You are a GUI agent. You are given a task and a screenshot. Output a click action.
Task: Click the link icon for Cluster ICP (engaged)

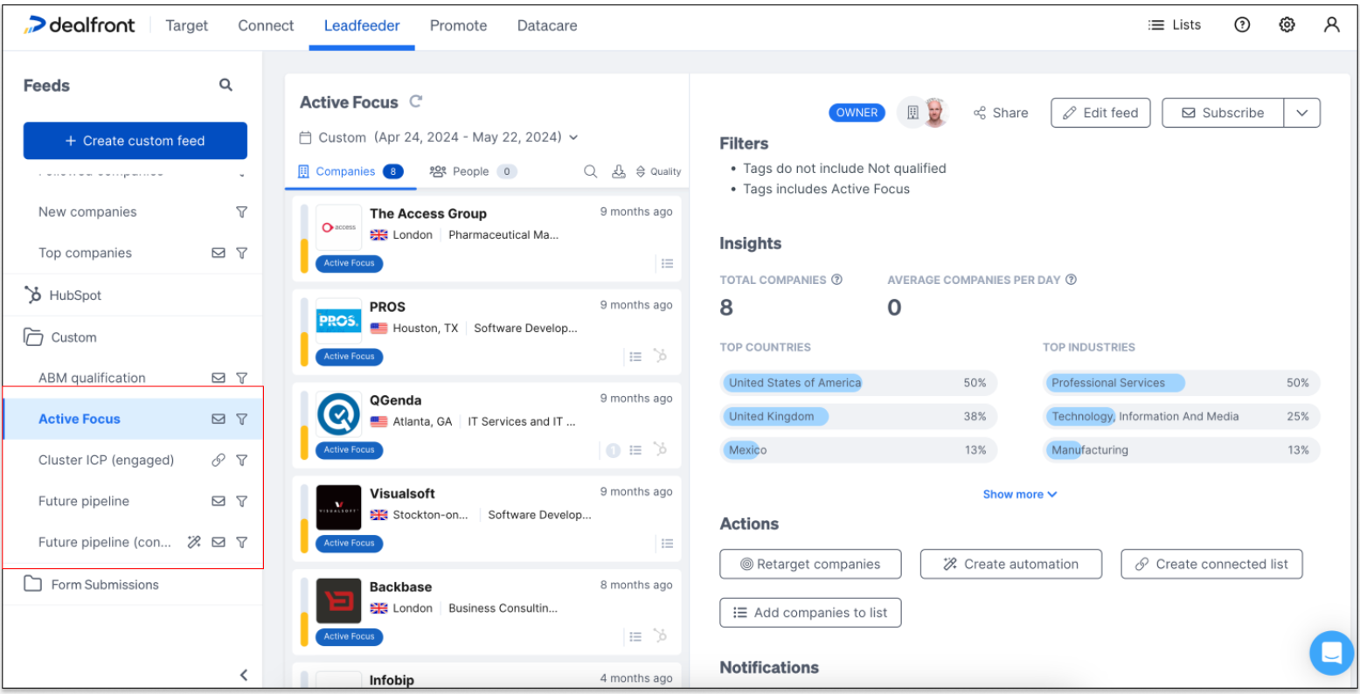(219, 460)
